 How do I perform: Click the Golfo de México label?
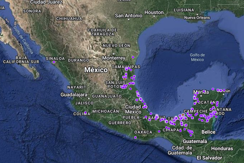coord(197,57)
